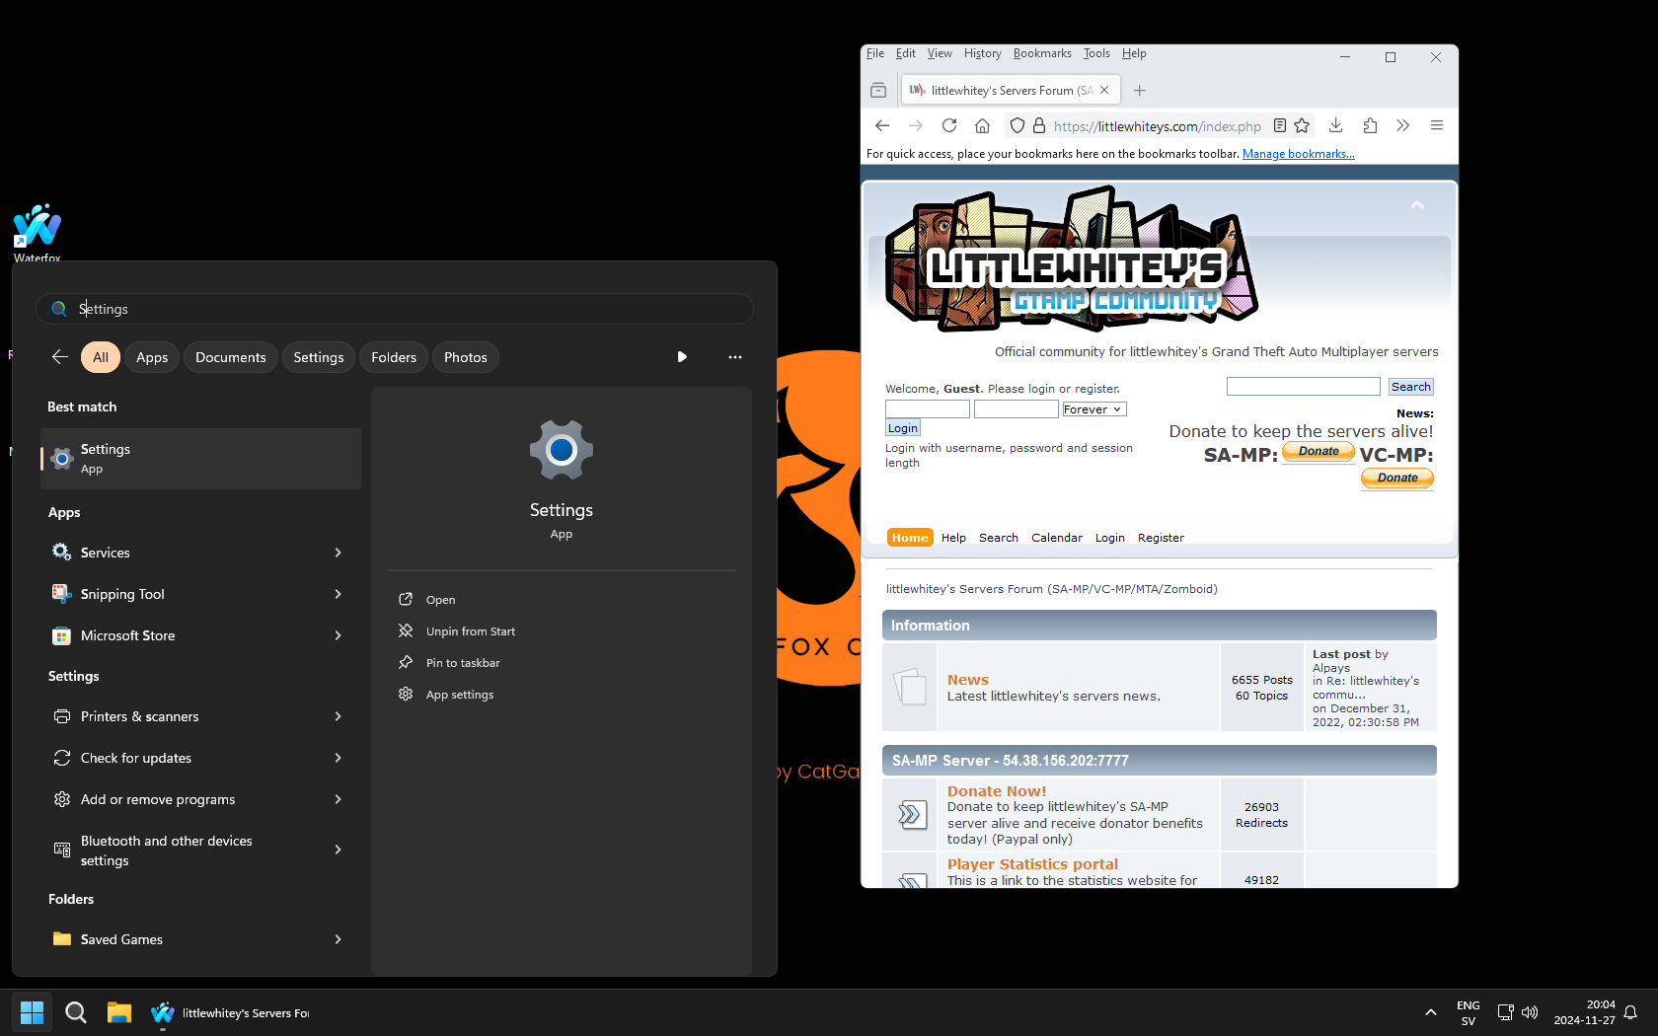Open Tools menu in Waterfox
The width and height of the screenshot is (1658, 1036).
[x=1096, y=53]
